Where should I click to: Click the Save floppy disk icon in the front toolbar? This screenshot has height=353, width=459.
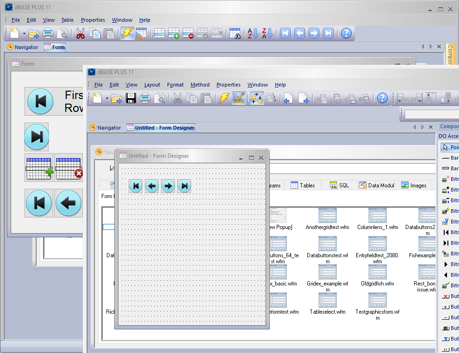[131, 98]
